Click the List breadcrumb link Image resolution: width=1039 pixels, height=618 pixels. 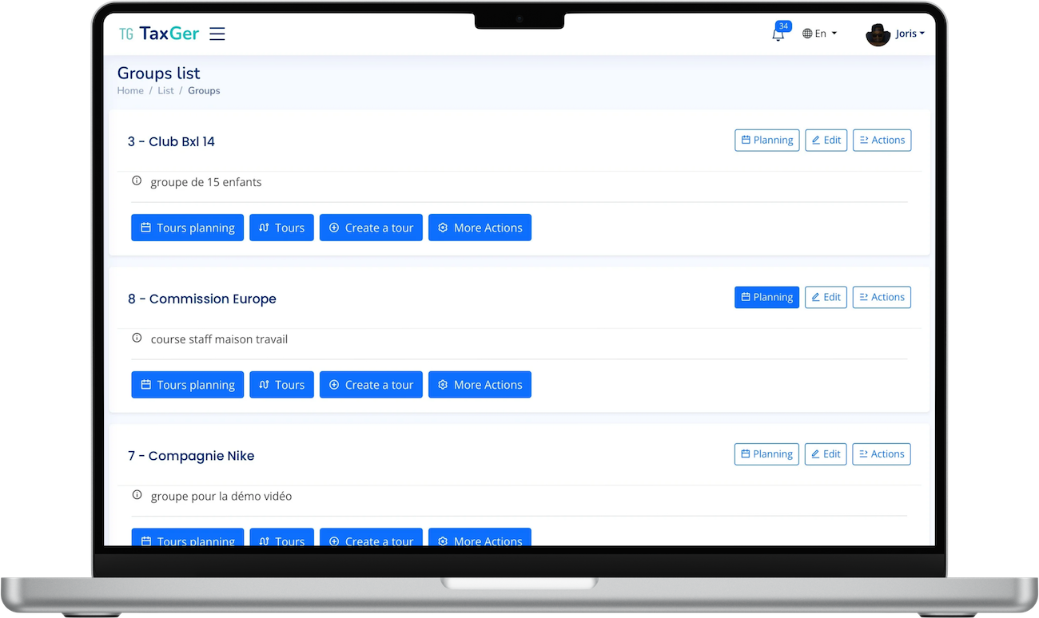click(x=165, y=91)
